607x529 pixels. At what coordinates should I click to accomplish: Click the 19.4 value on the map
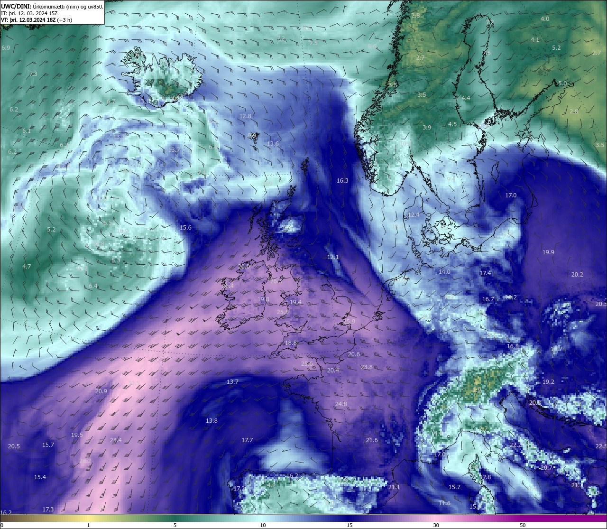(x=295, y=302)
